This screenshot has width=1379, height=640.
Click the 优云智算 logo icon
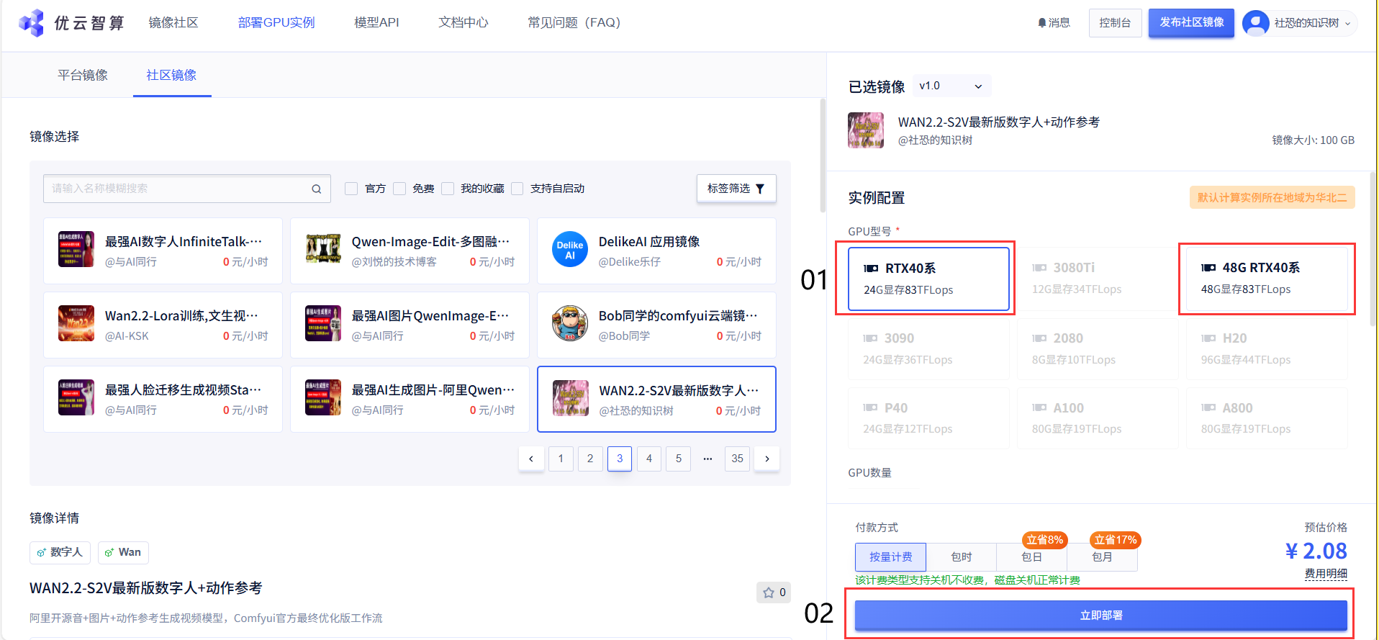(32, 23)
